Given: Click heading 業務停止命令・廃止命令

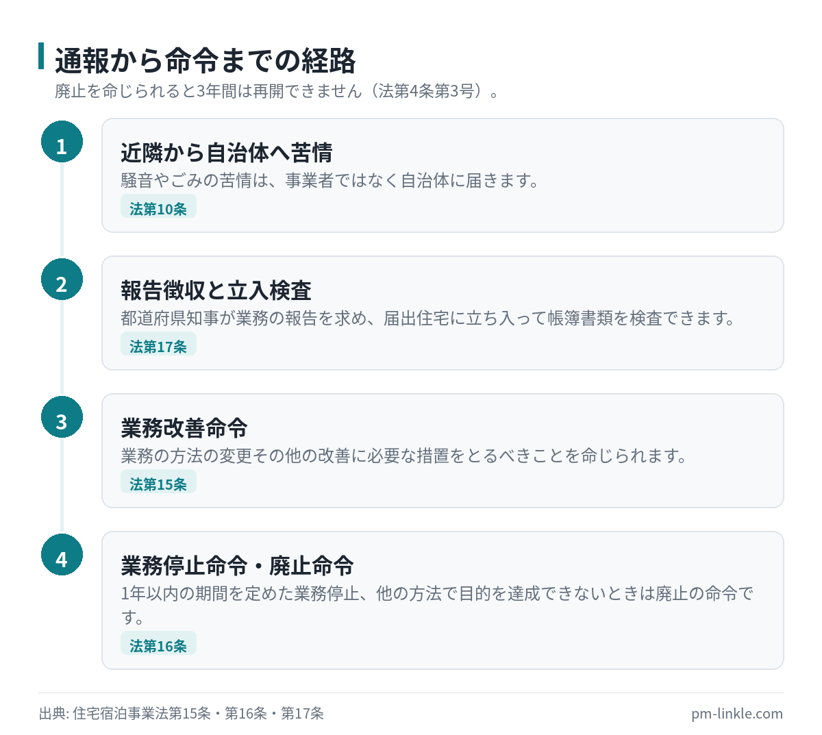Looking at the screenshot, I should coord(237,565).
